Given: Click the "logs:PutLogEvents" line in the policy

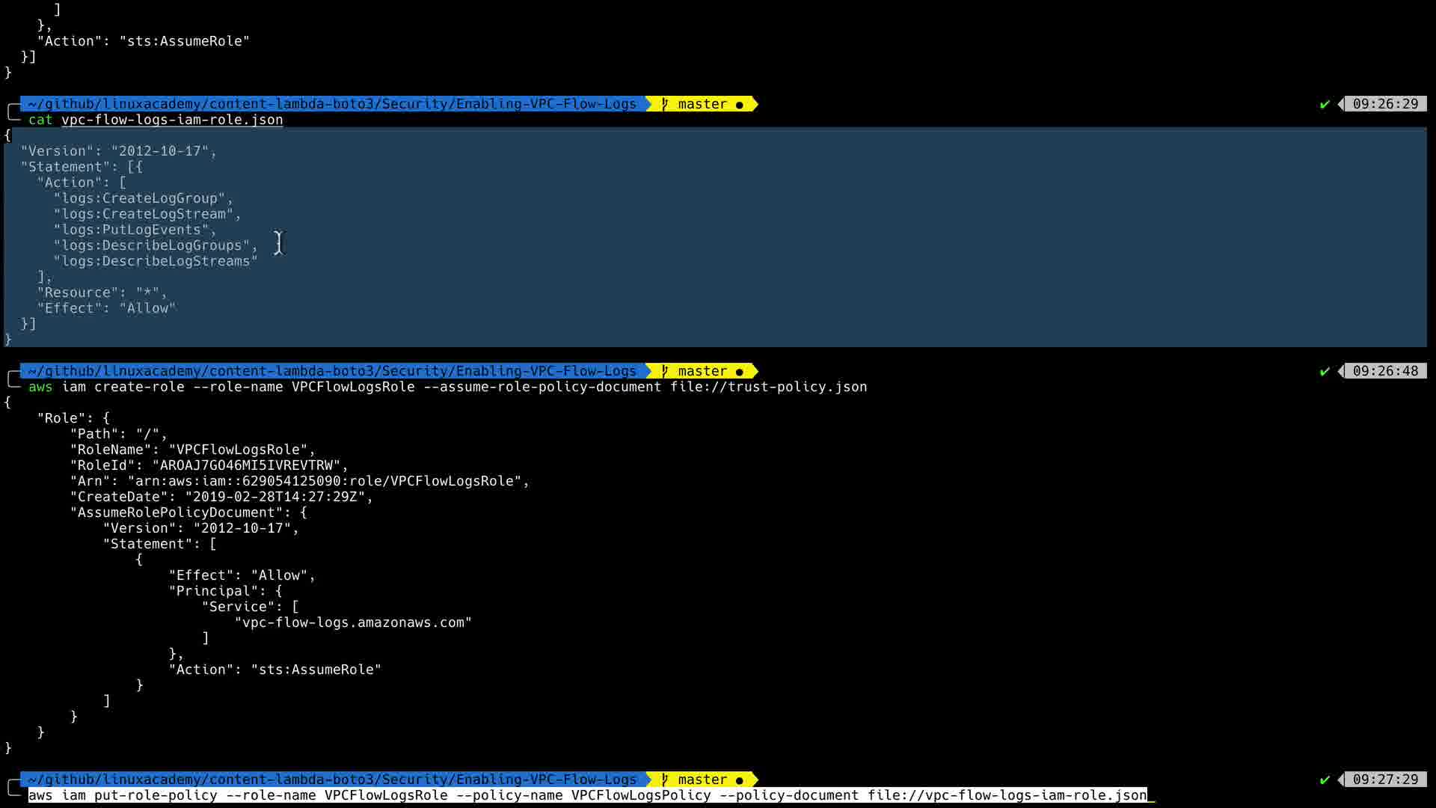Looking at the screenshot, I should [131, 230].
